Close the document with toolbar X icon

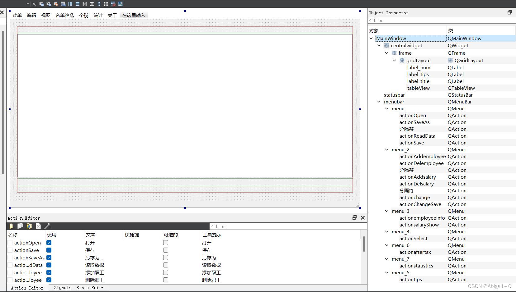tap(34, 4)
